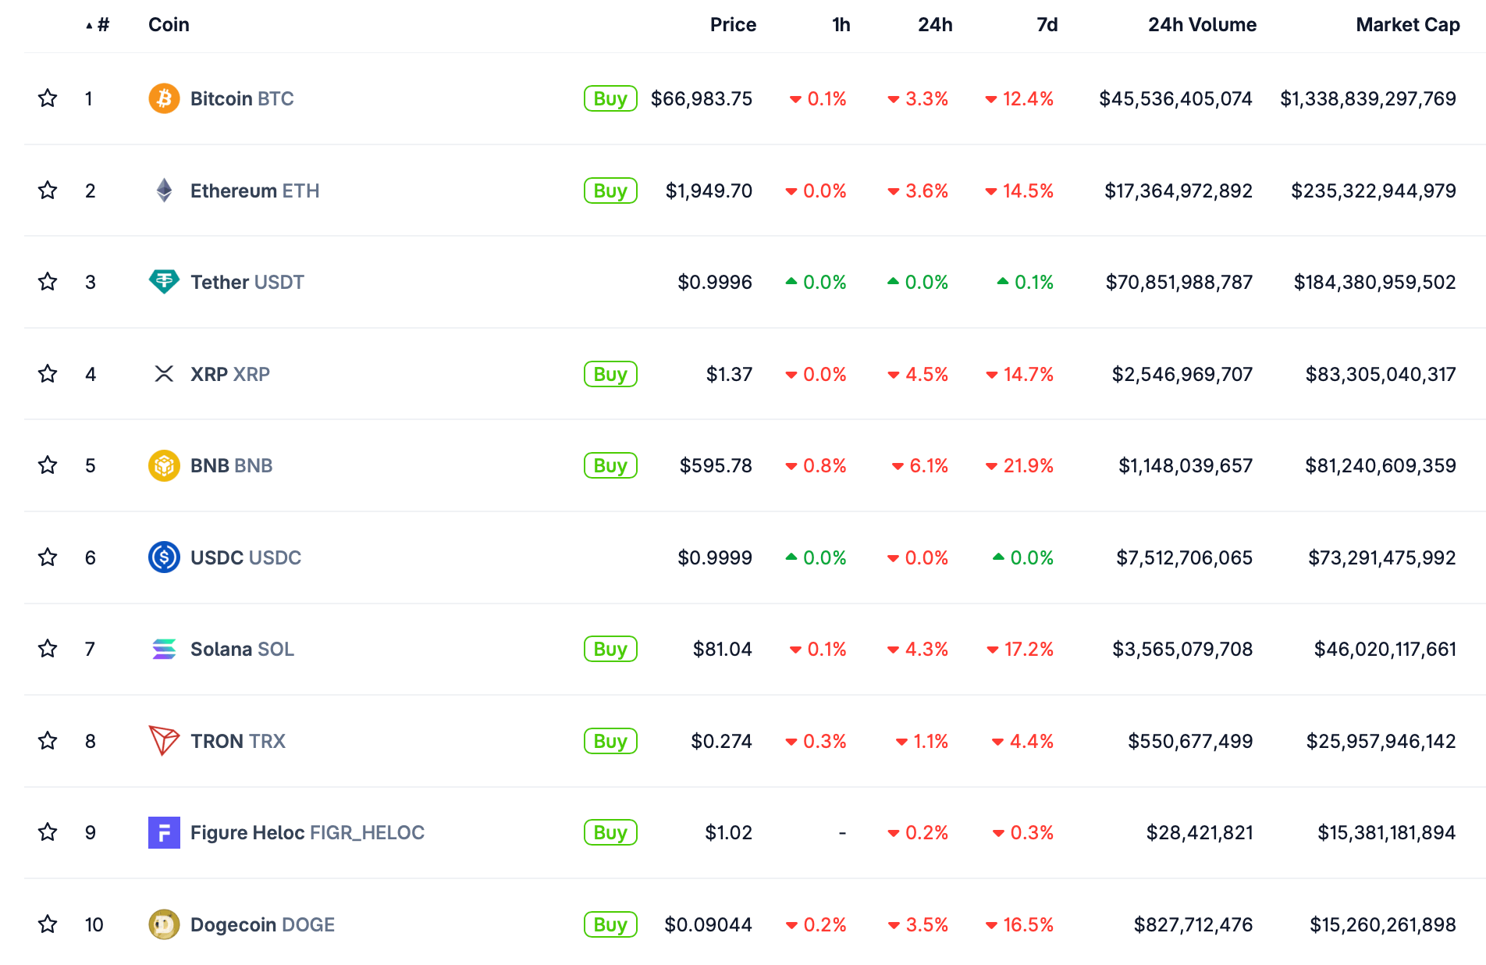Star Bitcoin to add to favorites
The image size is (1486, 965).
(48, 98)
